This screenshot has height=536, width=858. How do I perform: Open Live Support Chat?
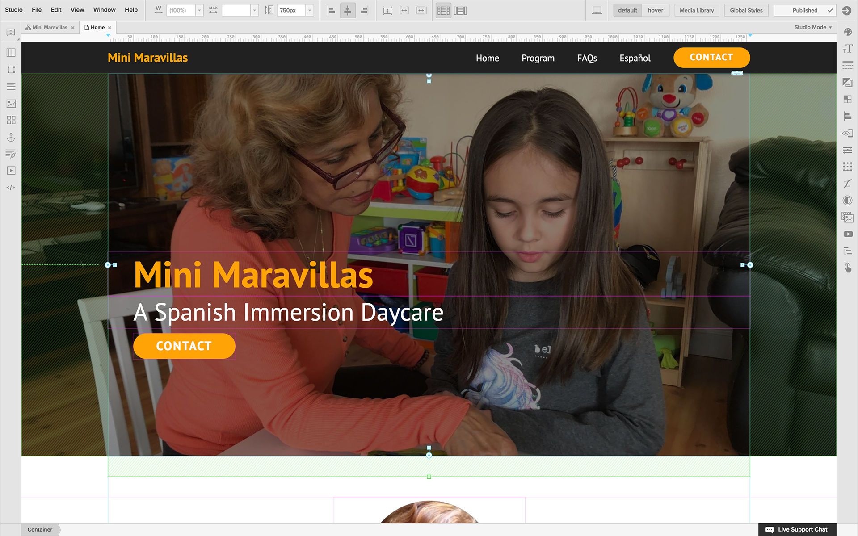[797, 530]
